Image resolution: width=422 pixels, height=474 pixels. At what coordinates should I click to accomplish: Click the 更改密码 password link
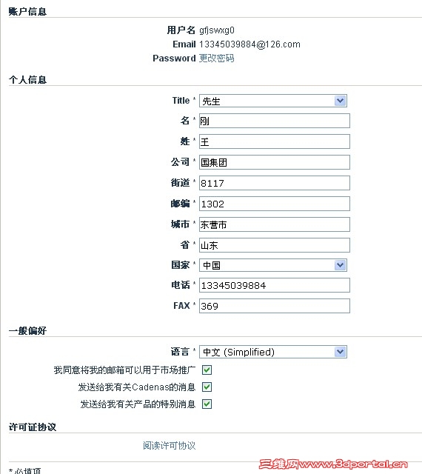[216, 58]
